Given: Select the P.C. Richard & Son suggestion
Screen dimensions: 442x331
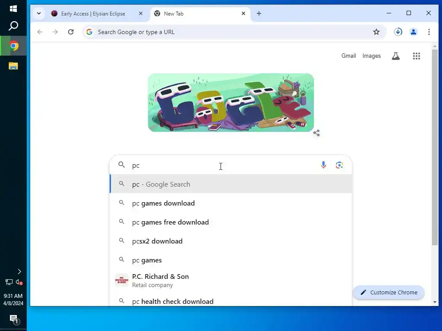Looking at the screenshot, I should click(x=231, y=281).
